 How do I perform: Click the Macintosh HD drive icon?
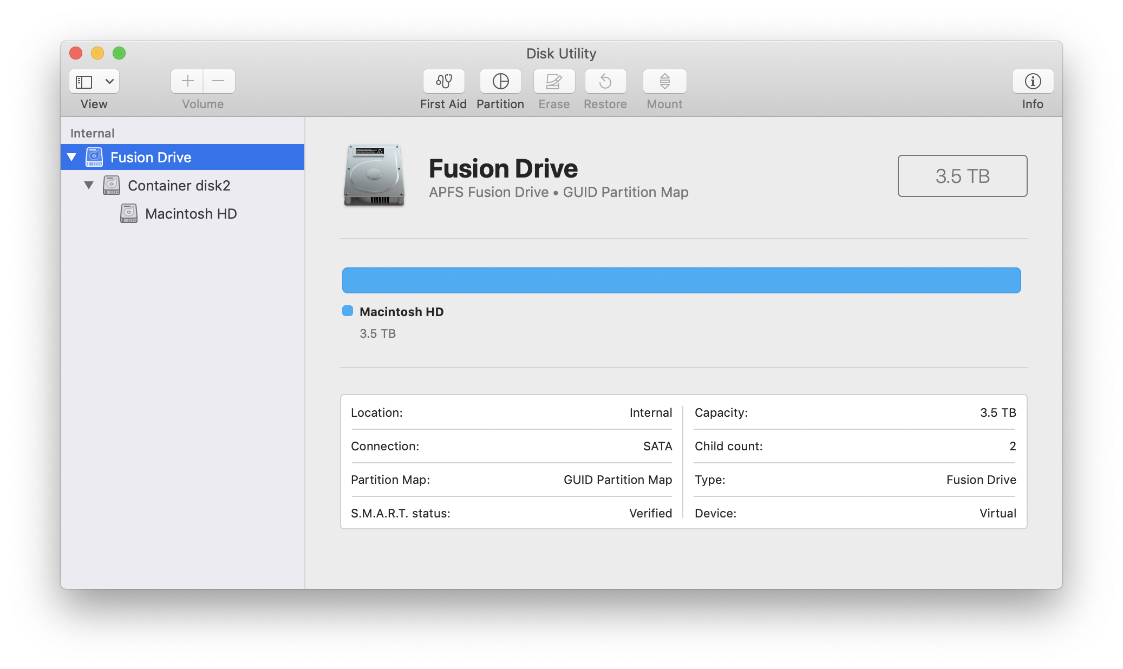tap(129, 213)
